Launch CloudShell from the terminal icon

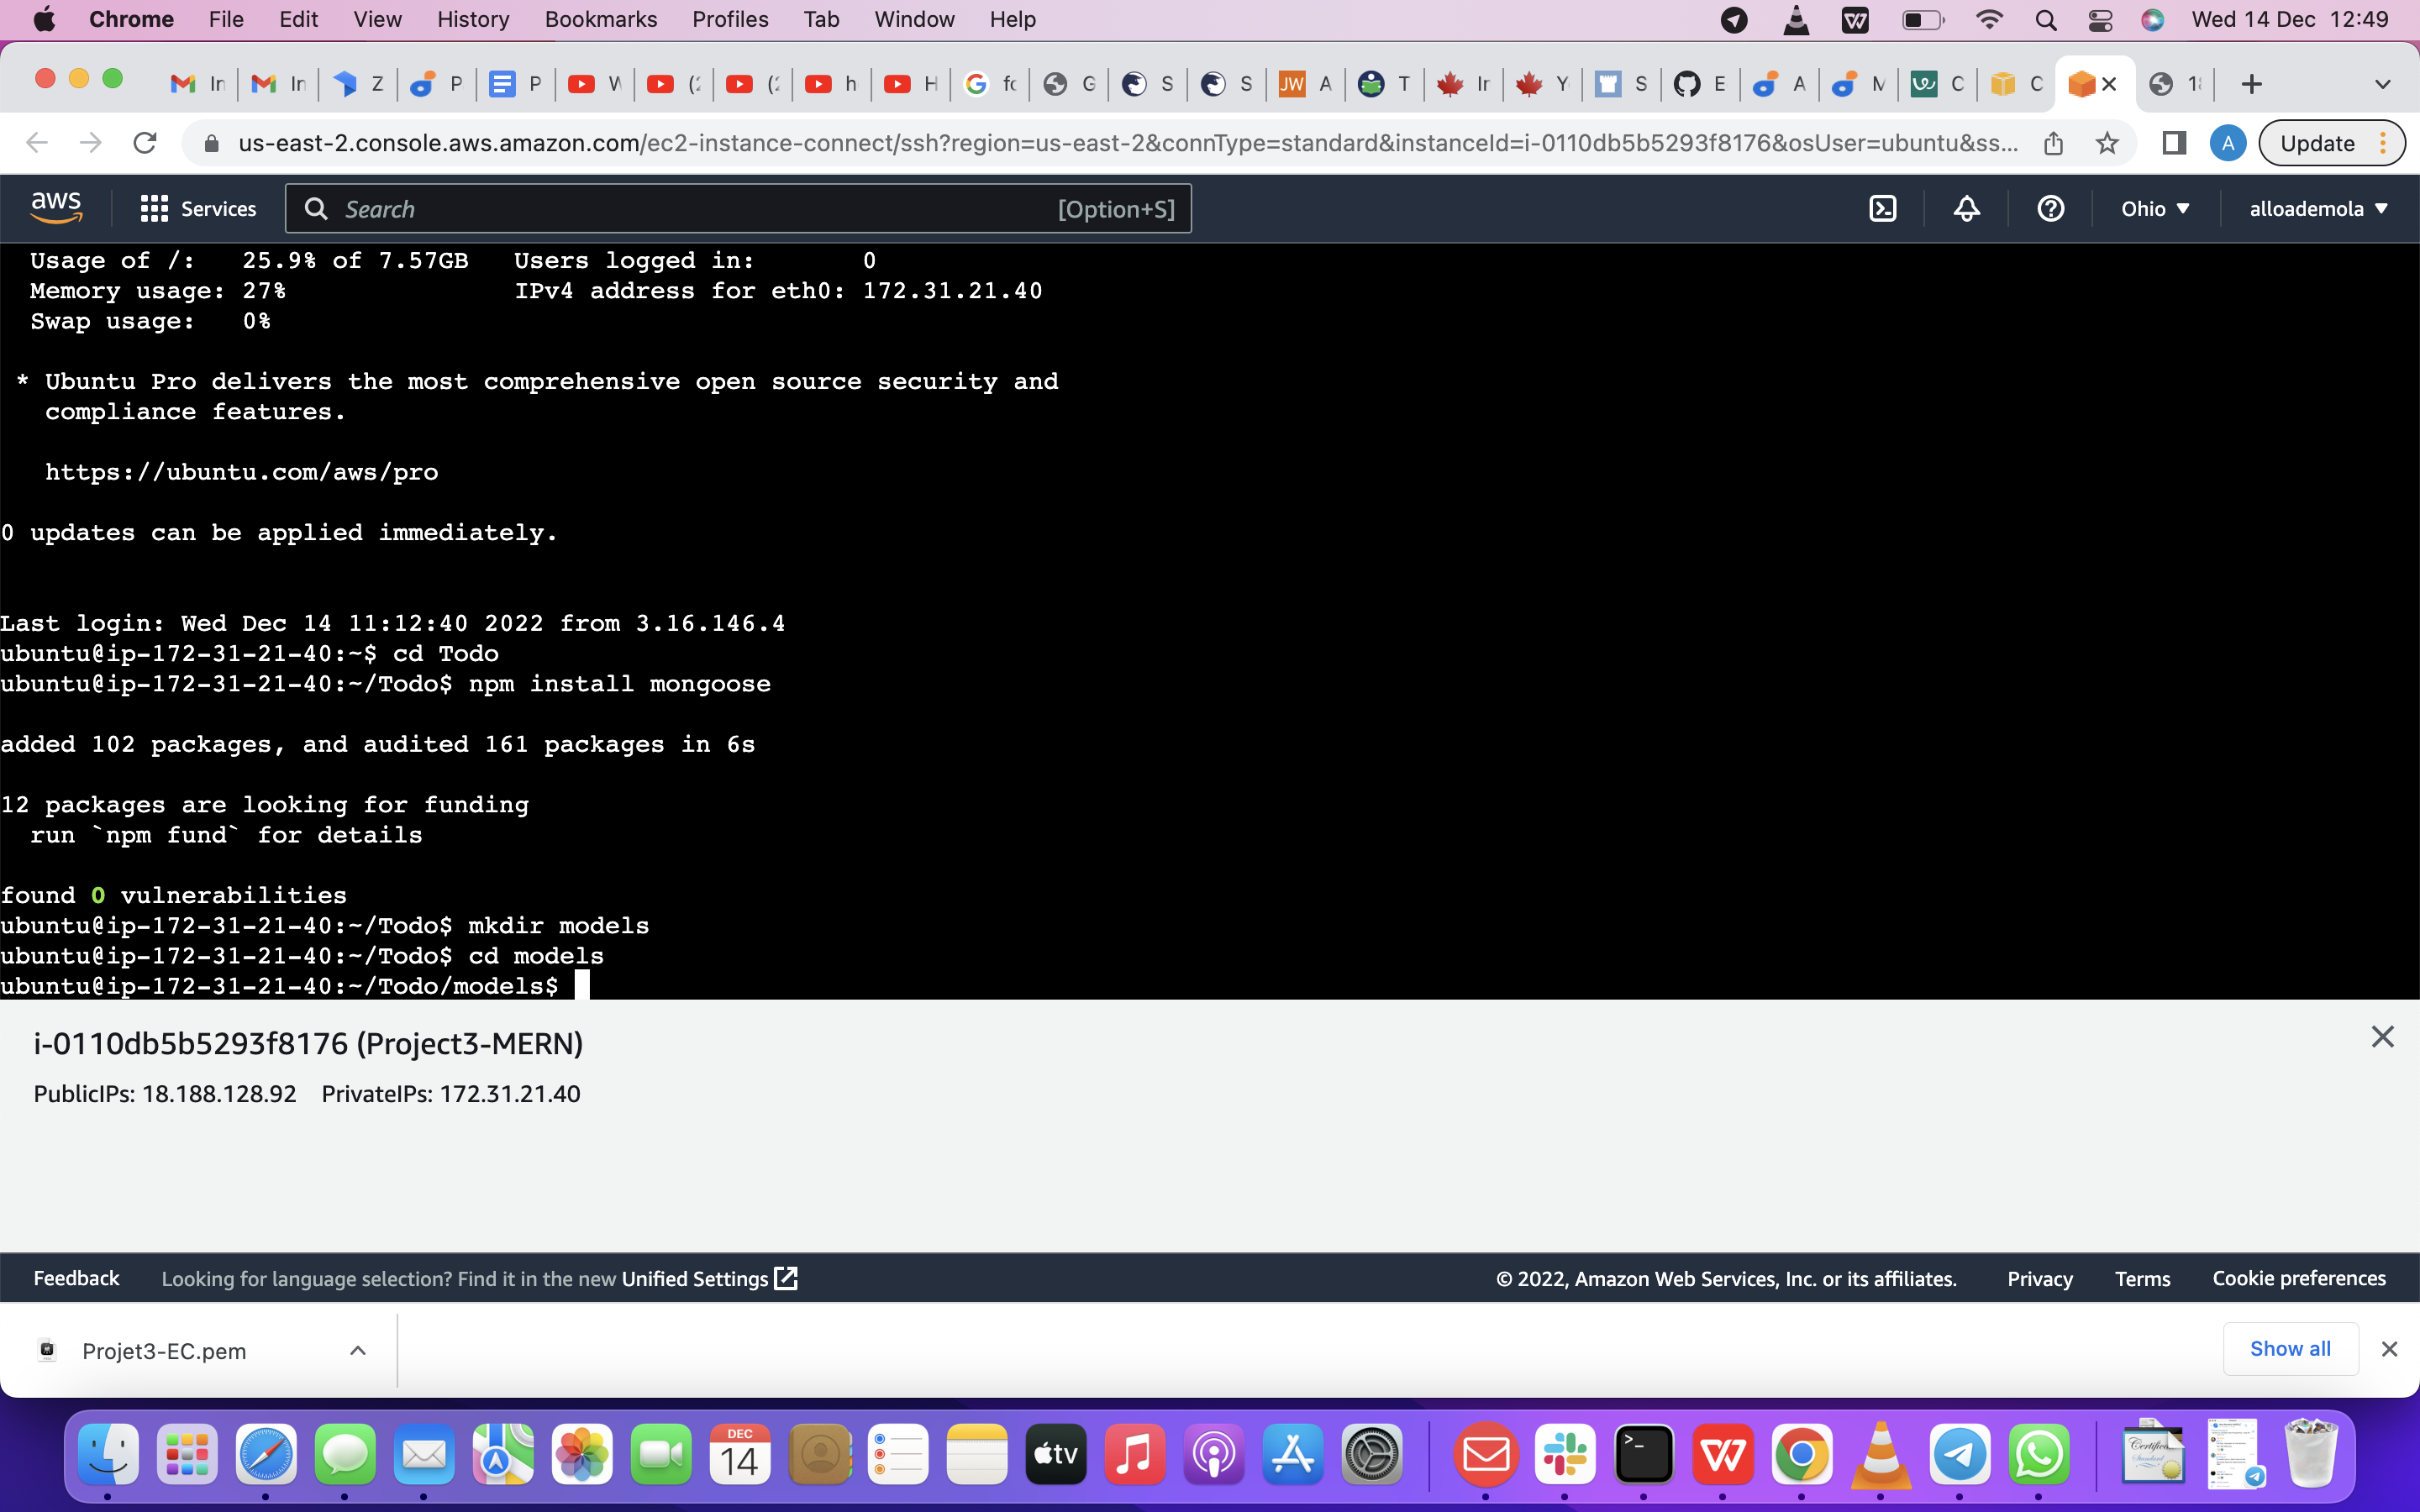click(1884, 208)
